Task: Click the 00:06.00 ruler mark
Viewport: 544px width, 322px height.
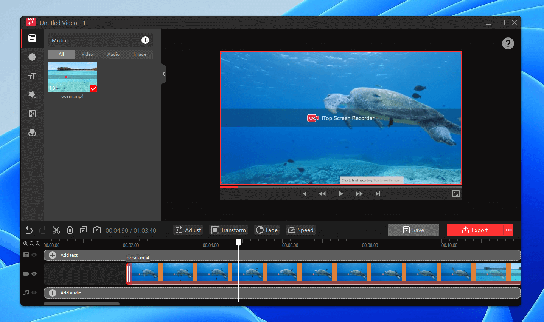Action: click(x=290, y=245)
